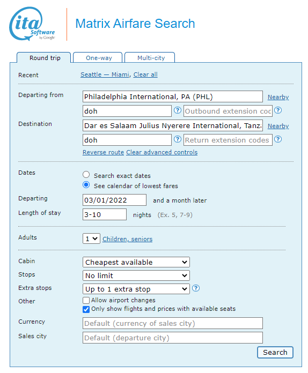Click the Currency input field
Image resolution: width=308 pixels, height=373 pixels.
click(173, 323)
